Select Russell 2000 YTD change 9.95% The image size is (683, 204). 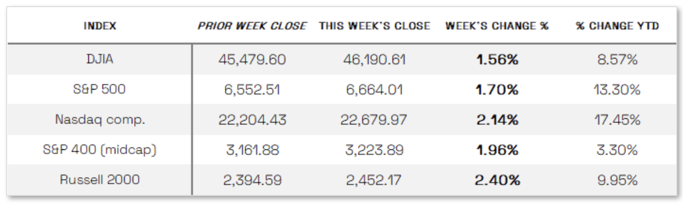click(617, 180)
